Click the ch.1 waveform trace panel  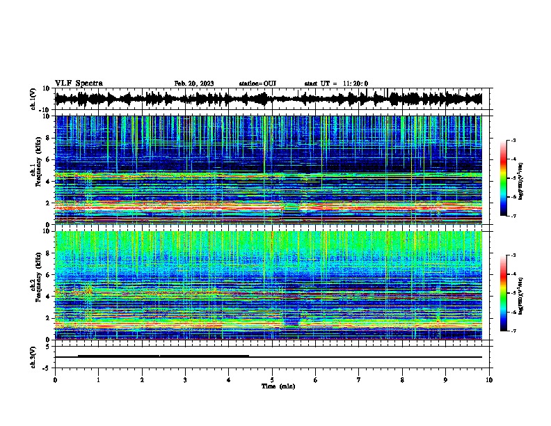tap(272, 99)
